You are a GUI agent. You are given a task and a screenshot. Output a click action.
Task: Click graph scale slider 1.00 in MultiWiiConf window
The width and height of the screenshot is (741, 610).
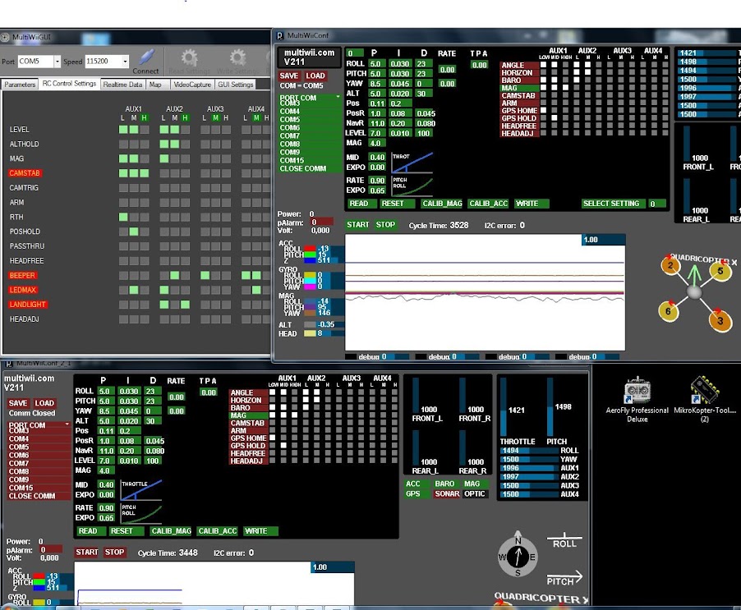[604, 240]
